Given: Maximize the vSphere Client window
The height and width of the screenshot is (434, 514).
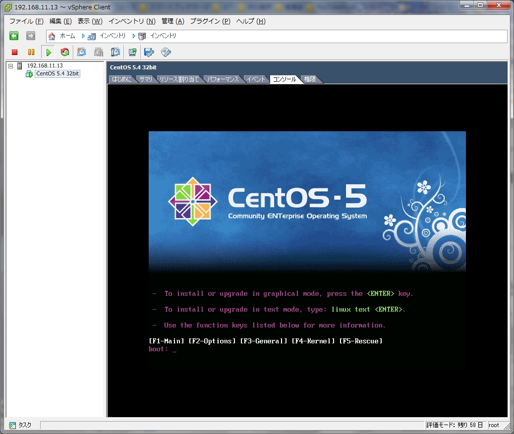Looking at the screenshot, I should (x=480, y=5).
